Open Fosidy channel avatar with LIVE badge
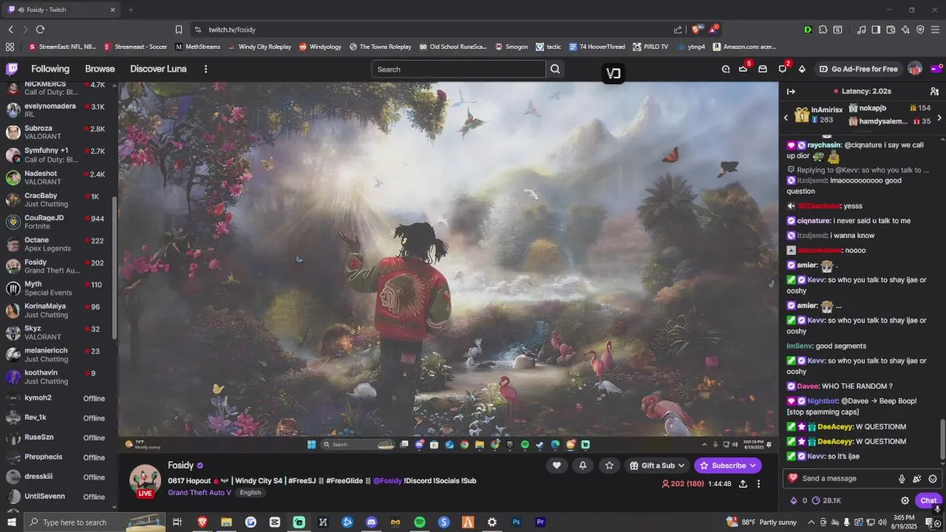This screenshot has height=532, width=946. (145, 481)
